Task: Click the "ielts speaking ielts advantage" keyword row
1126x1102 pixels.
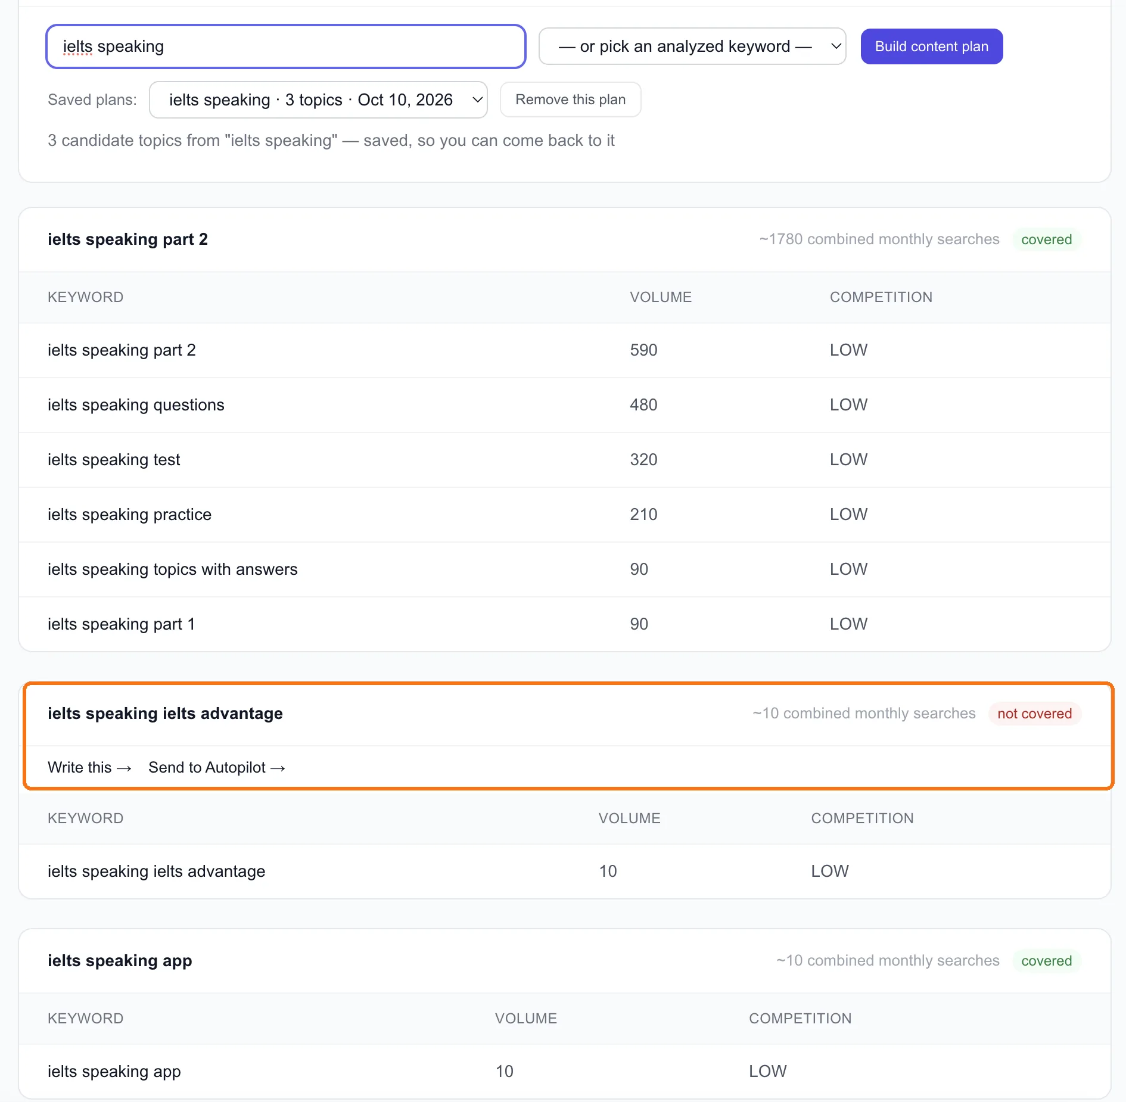Action: tap(565, 871)
